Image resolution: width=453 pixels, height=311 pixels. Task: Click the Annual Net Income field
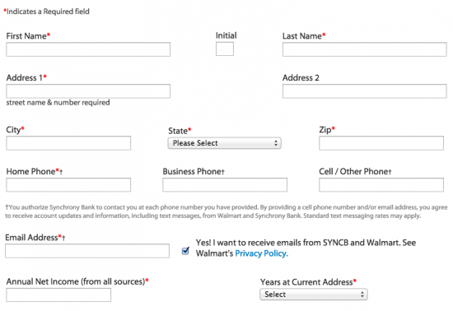[58, 295]
